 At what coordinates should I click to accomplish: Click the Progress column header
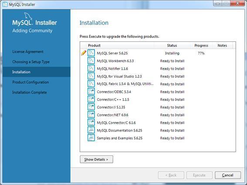coord(201,46)
